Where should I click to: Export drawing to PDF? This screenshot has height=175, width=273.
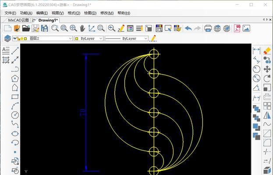237,28
